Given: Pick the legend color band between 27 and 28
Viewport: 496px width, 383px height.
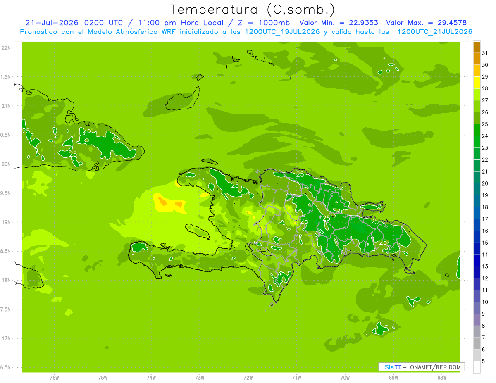Looking at the screenshot, I should tap(477, 95).
